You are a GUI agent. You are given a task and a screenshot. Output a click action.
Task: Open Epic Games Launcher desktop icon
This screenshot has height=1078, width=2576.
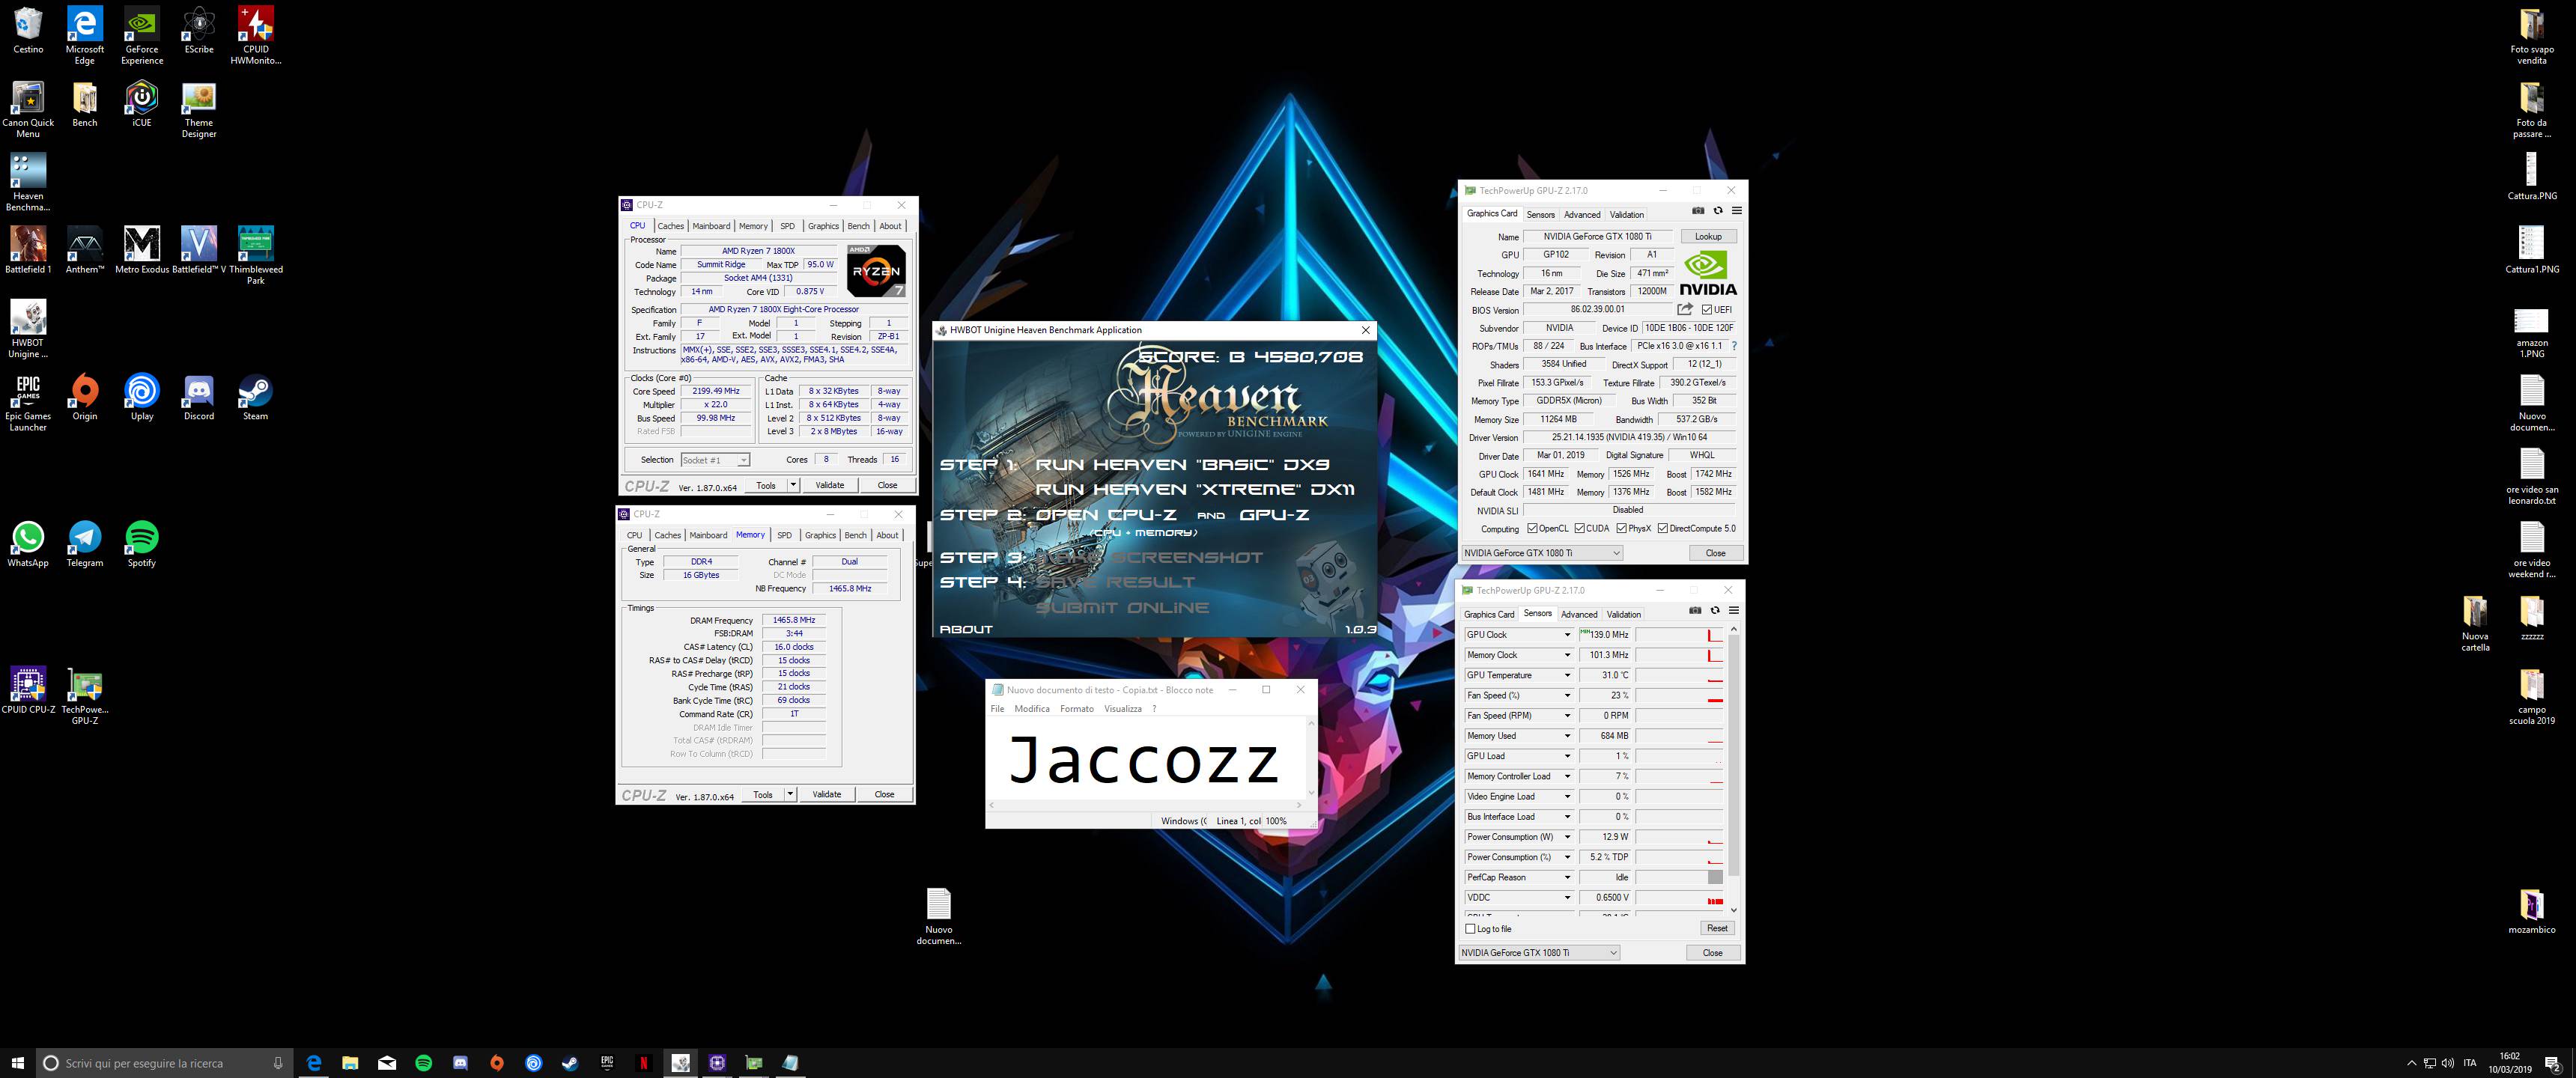coord(28,402)
